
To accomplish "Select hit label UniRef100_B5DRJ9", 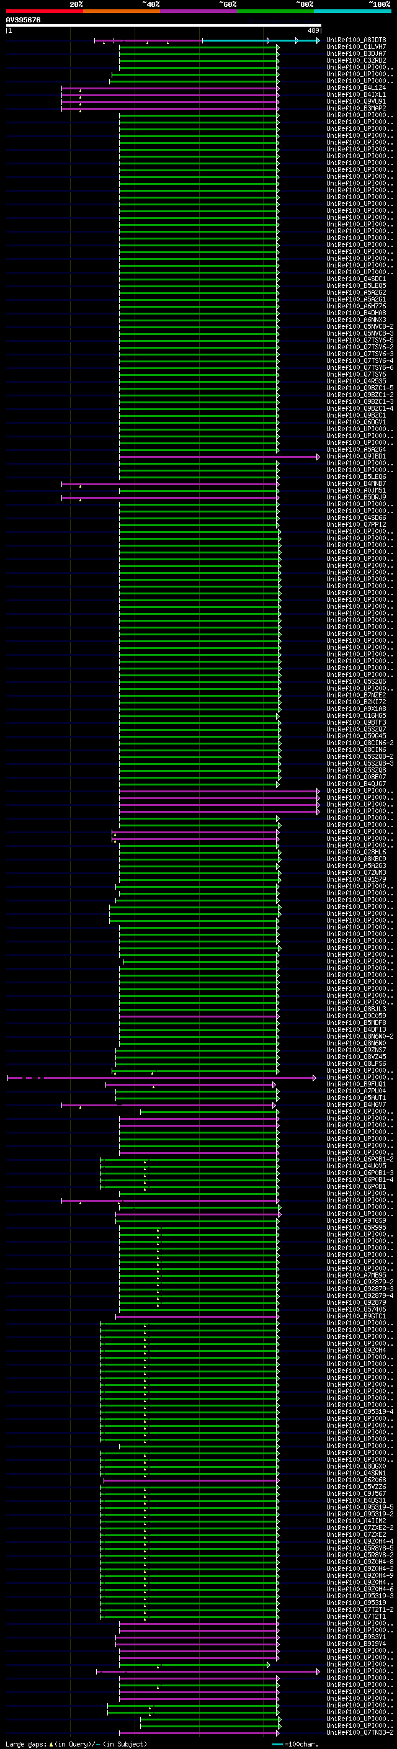I will click(356, 497).
